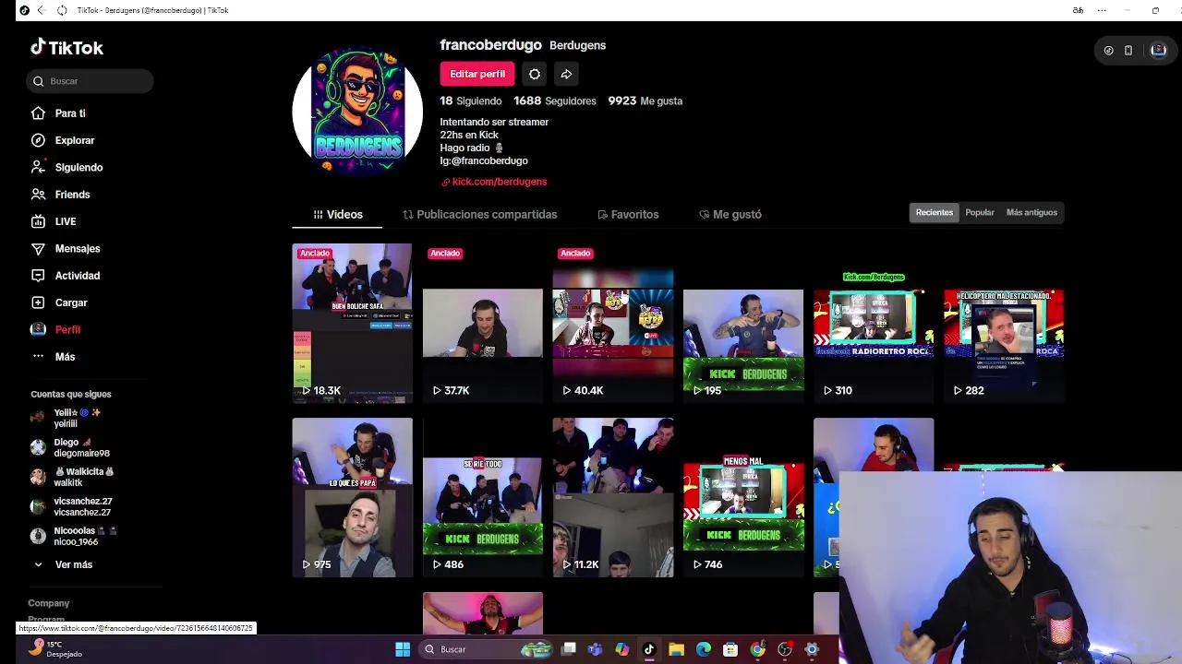Open the TikTok coins icon at top right
This screenshot has width=1182, height=664.
1108,51
